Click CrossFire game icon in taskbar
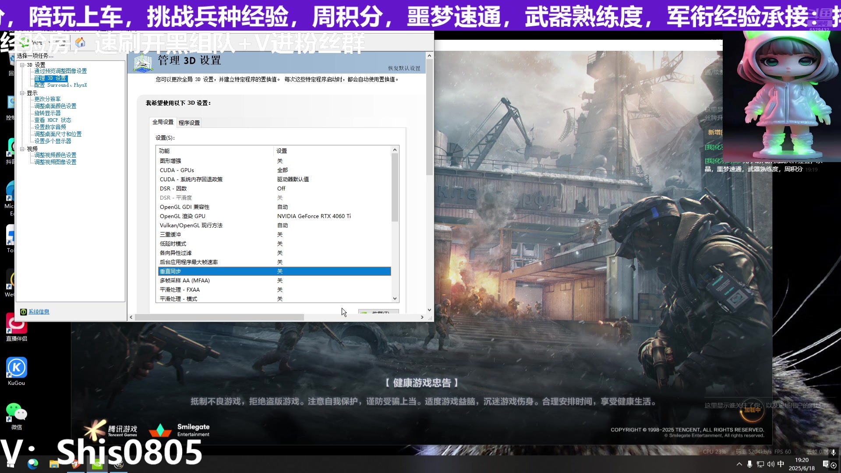This screenshot has width=841, height=473. coord(118,464)
